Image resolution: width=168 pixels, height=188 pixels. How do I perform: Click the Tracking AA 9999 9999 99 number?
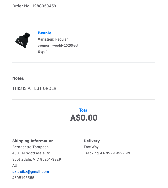[x=107, y=153]
